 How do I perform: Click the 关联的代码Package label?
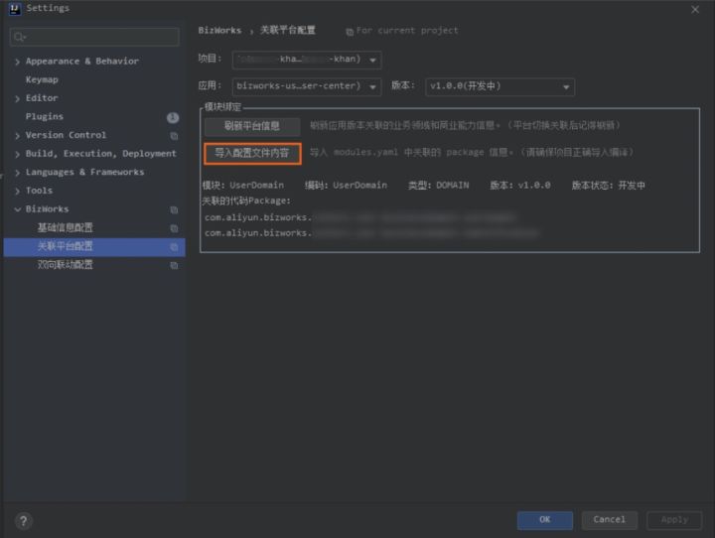246,201
